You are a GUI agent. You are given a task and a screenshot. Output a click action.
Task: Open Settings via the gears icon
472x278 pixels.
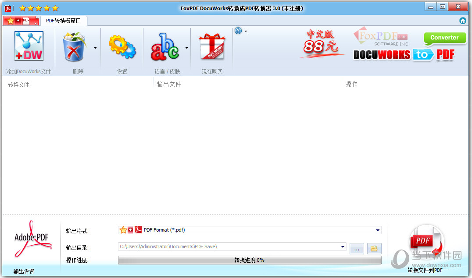[x=122, y=46]
